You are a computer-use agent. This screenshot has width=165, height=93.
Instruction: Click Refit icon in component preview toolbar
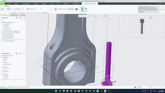coord(126,18)
